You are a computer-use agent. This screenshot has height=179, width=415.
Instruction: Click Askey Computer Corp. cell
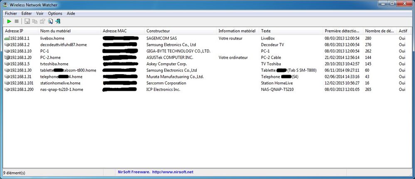click(166, 64)
